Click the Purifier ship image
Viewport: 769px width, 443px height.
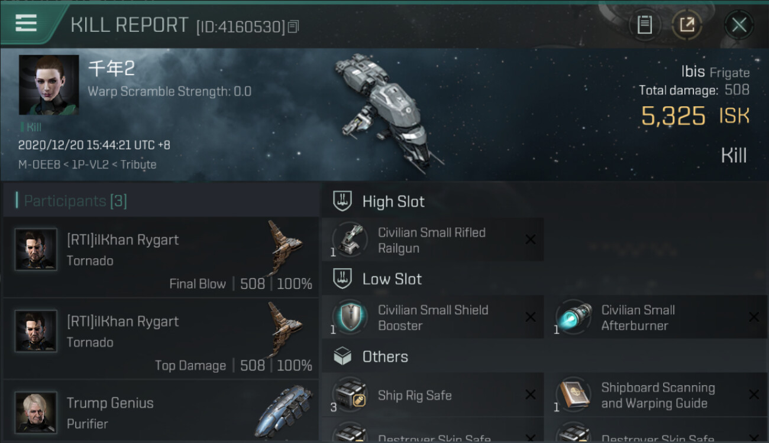[284, 411]
